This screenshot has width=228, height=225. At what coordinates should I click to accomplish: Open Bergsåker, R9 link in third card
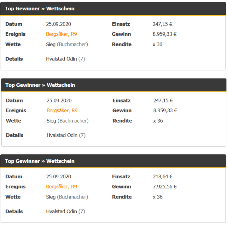pyautogui.click(x=61, y=187)
